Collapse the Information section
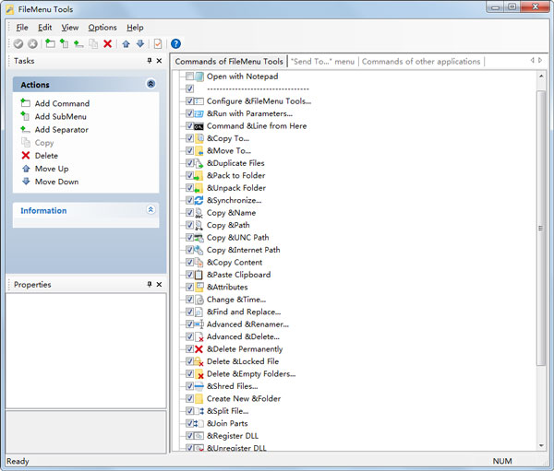The width and height of the screenshot is (554, 471). [151, 210]
